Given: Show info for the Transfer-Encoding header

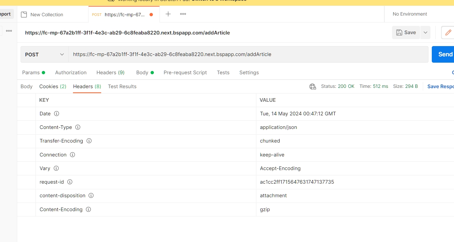Looking at the screenshot, I should (89, 141).
